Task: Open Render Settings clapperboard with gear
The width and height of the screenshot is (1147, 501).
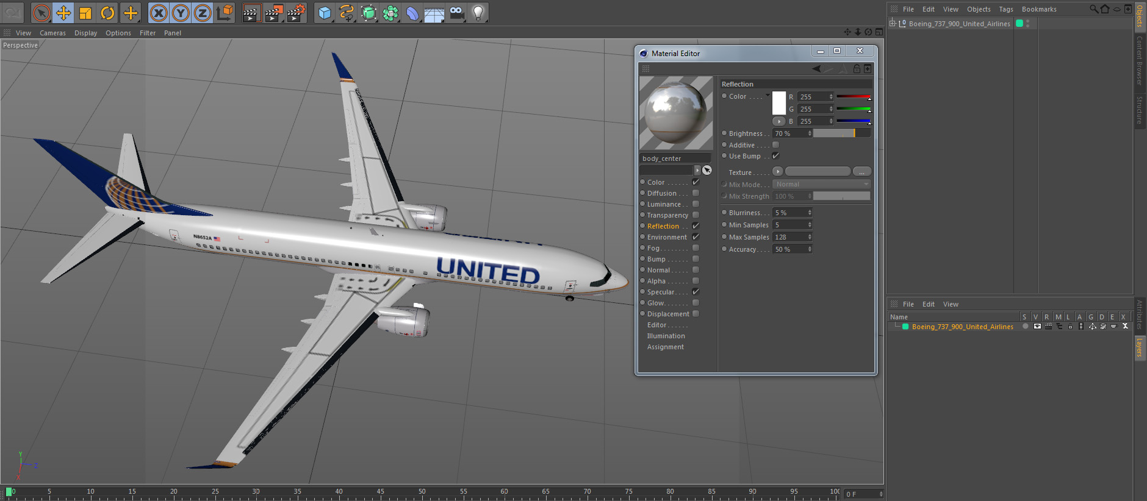Action: [296, 13]
